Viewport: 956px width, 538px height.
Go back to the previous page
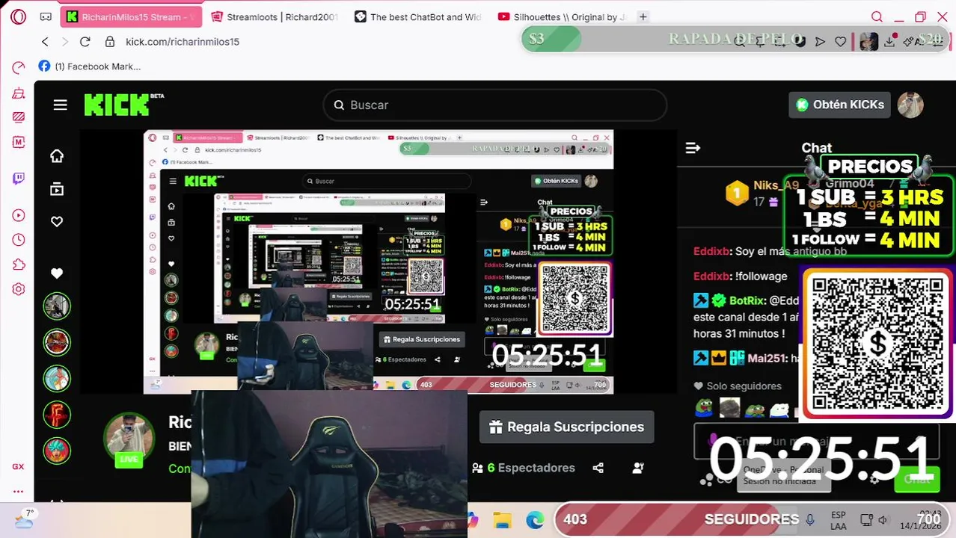coord(45,42)
